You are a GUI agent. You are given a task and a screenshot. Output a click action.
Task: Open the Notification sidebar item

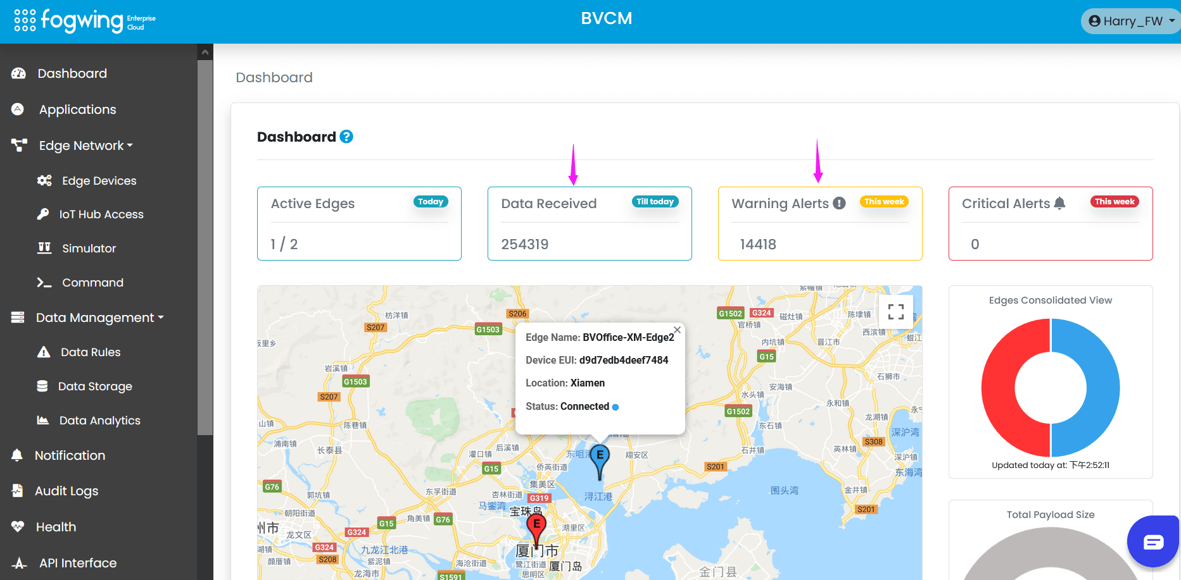tap(70, 455)
